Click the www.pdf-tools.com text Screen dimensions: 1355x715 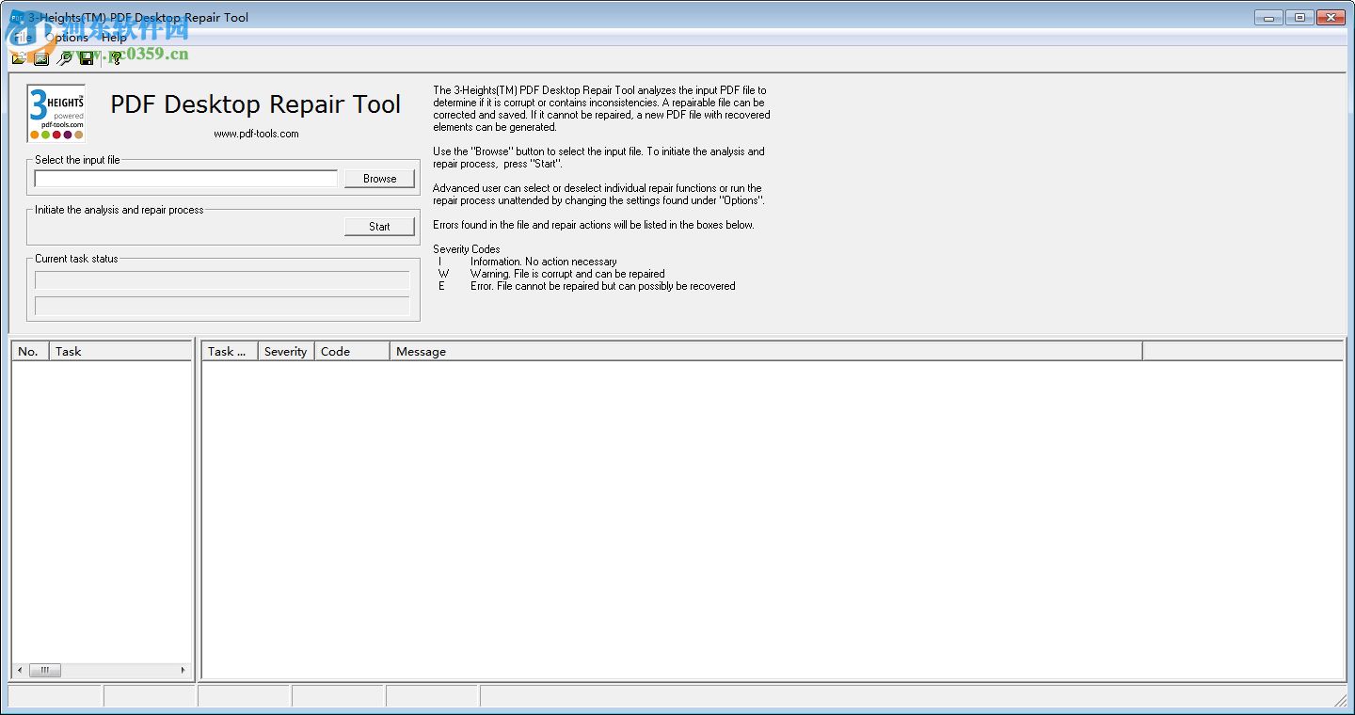[256, 134]
